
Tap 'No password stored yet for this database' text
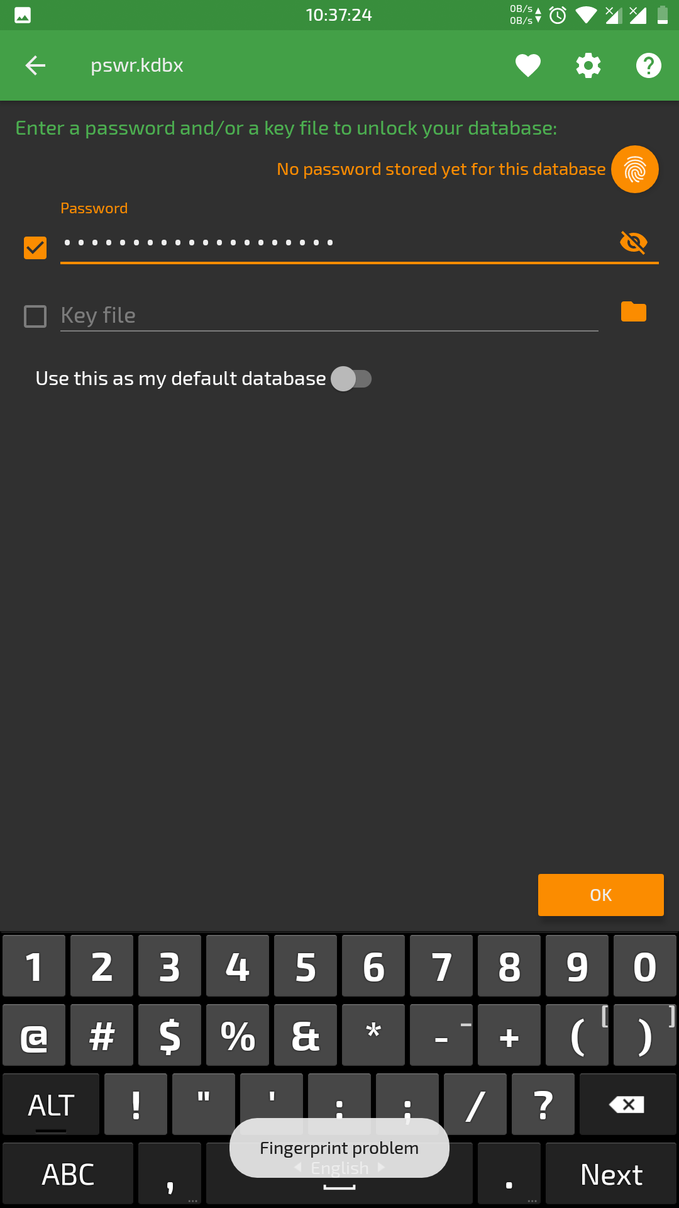441,169
